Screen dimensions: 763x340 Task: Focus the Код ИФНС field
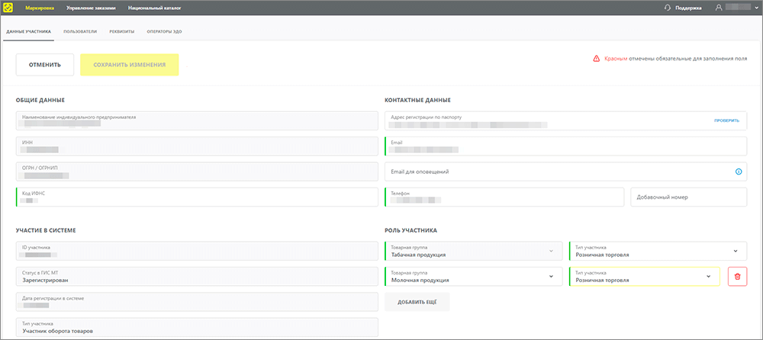pos(197,197)
